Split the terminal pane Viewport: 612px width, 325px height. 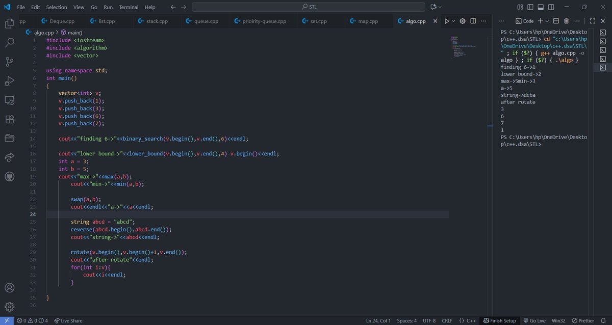coord(556,21)
